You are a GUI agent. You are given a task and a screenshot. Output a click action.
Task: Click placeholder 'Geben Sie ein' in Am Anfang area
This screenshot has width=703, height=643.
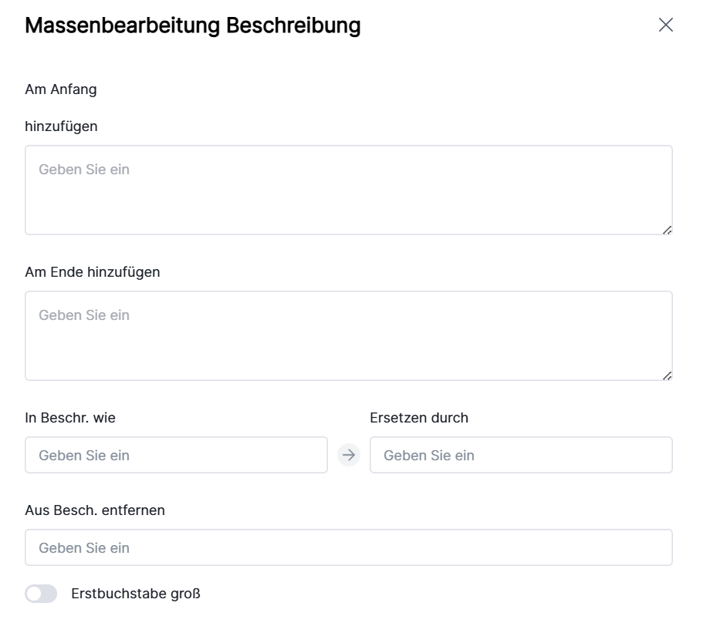click(x=84, y=170)
